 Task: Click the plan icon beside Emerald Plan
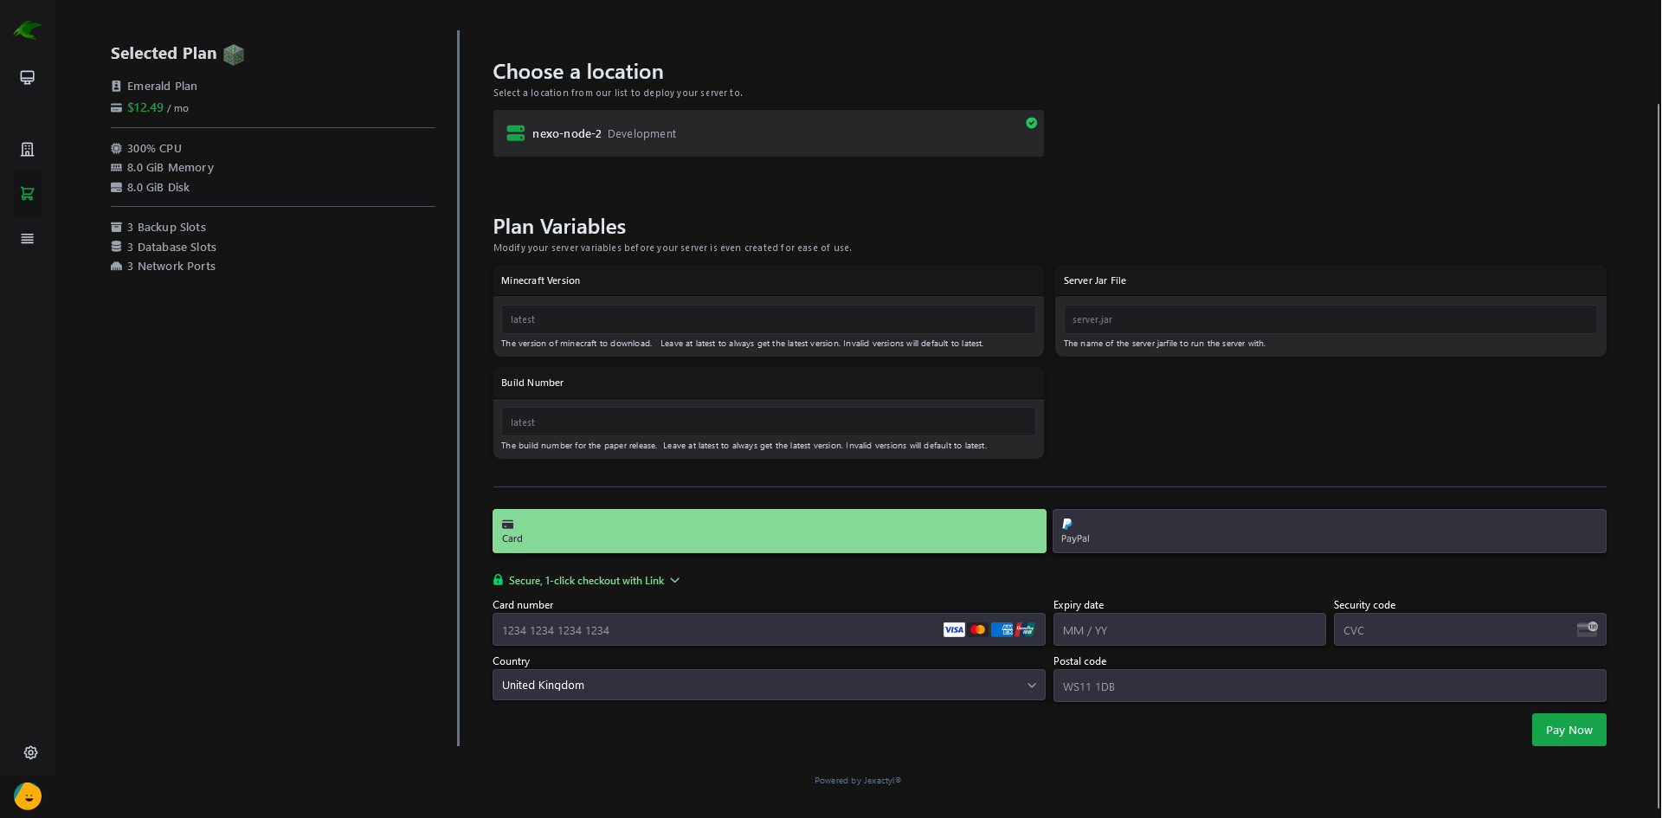pyautogui.click(x=116, y=86)
